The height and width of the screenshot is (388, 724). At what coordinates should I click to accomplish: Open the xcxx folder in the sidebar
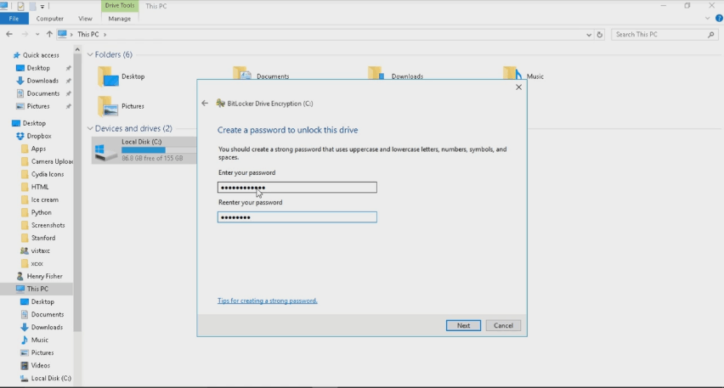point(37,263)
